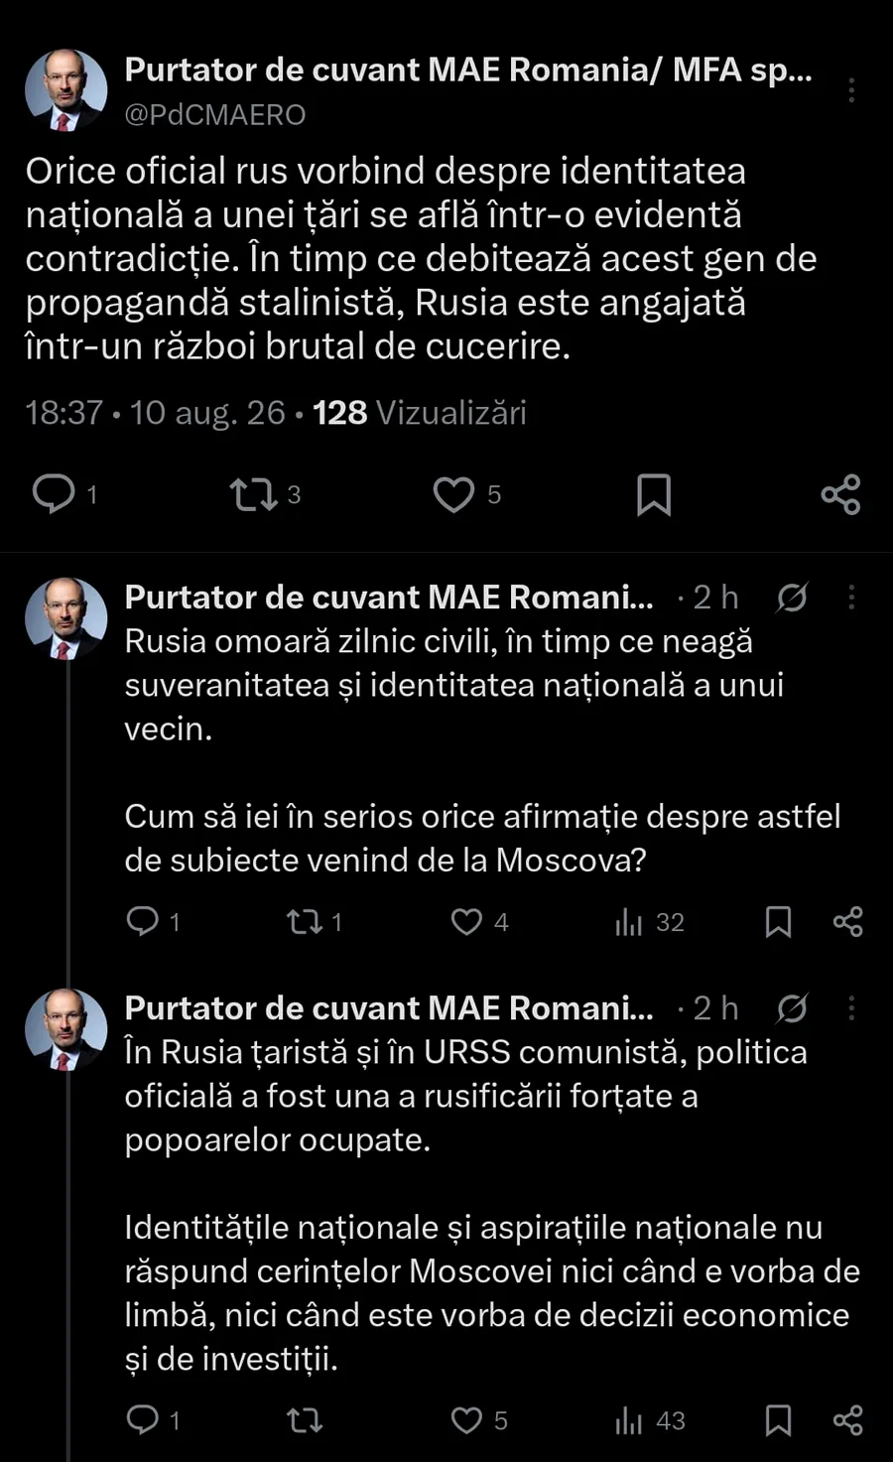893x1462 pixels.
Task: View analytics showing 32 views
Action: coord(649,922)
